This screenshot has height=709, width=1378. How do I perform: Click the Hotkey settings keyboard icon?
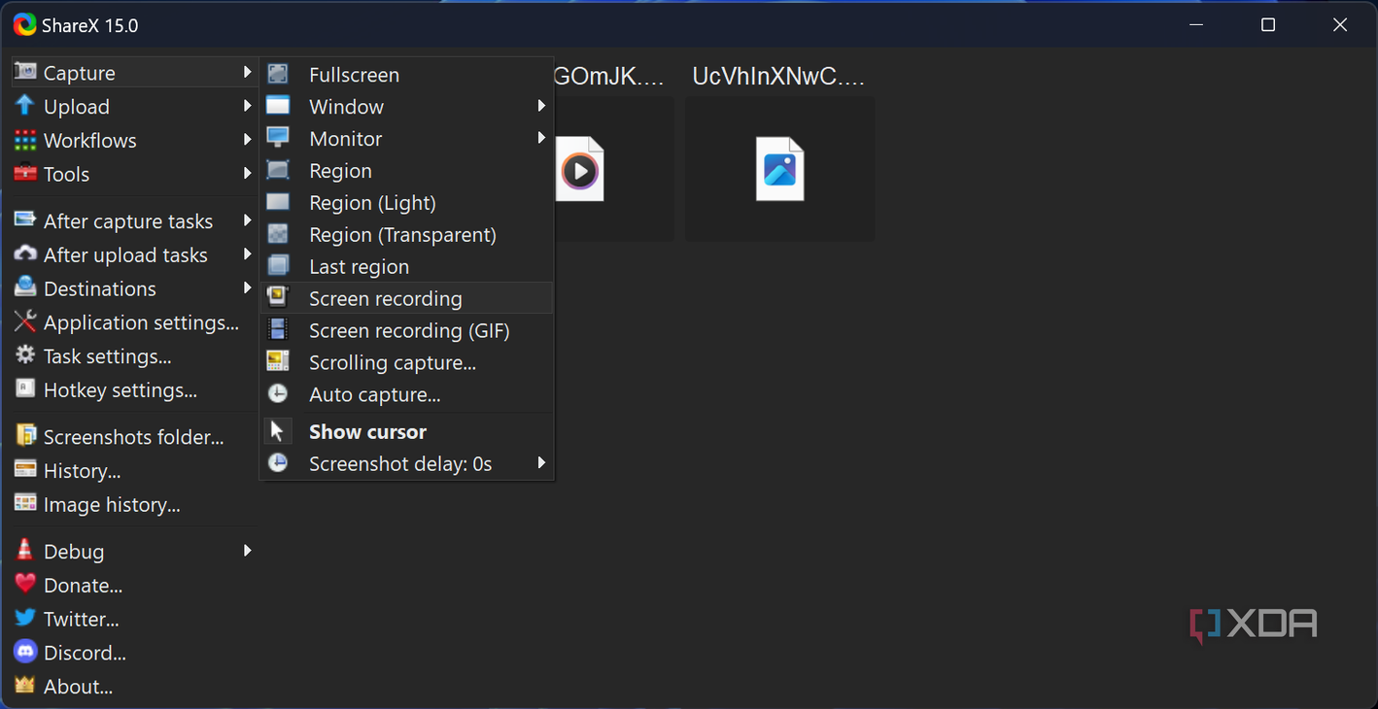(x=25, y=389)
